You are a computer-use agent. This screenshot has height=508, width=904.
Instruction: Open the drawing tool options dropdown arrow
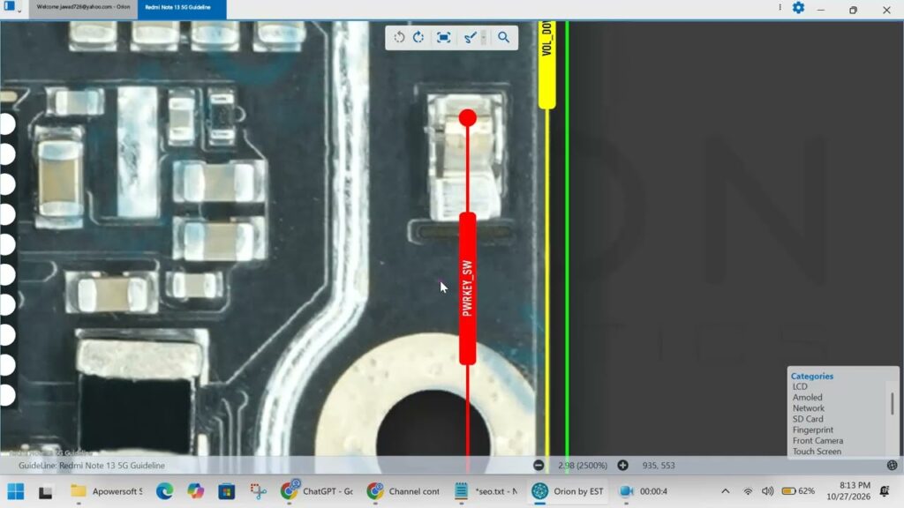(484, 37)
